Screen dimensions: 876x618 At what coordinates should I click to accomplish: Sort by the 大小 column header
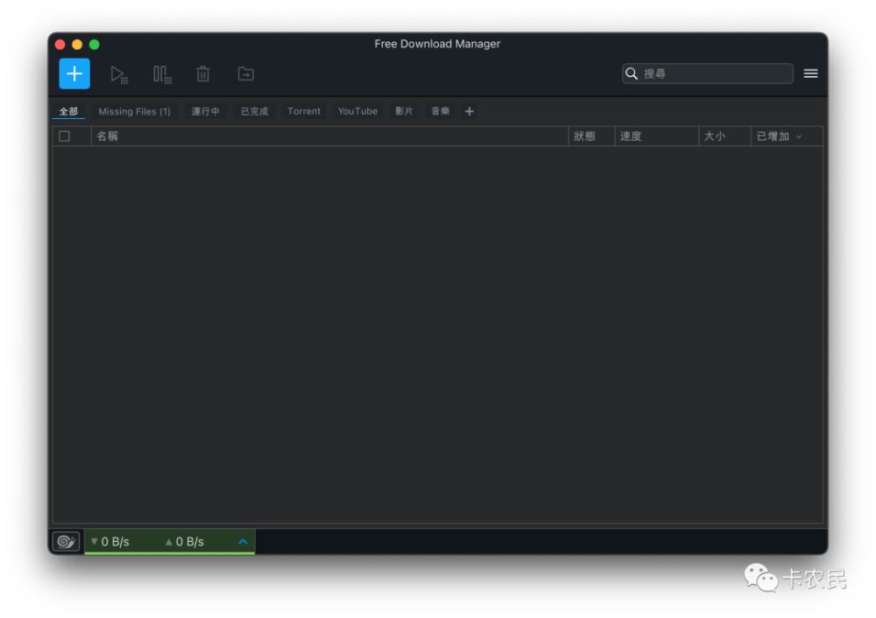pyautogui.click(x=724, y=137)
